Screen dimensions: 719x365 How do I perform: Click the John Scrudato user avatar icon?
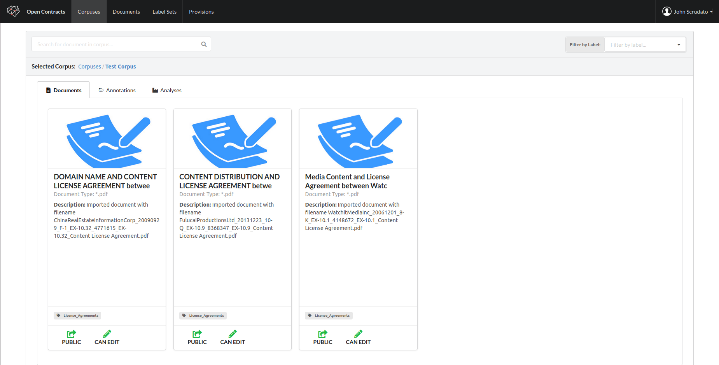click(667, 11)
